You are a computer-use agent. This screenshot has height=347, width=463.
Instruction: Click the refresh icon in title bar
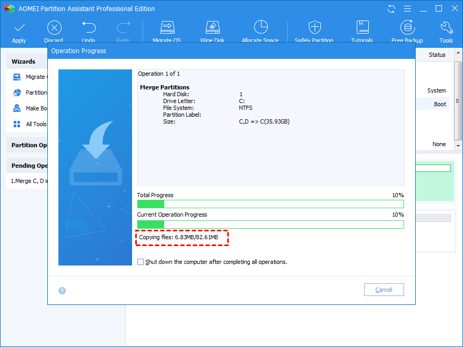click(x=391, y=9)
